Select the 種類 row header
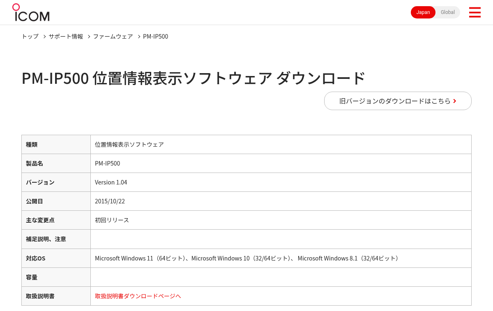 click(56, 145)
